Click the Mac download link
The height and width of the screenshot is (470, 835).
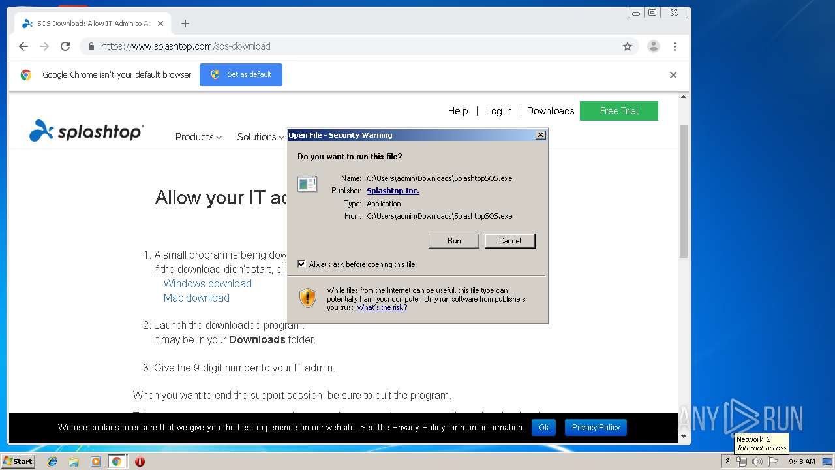click(196, 298)
